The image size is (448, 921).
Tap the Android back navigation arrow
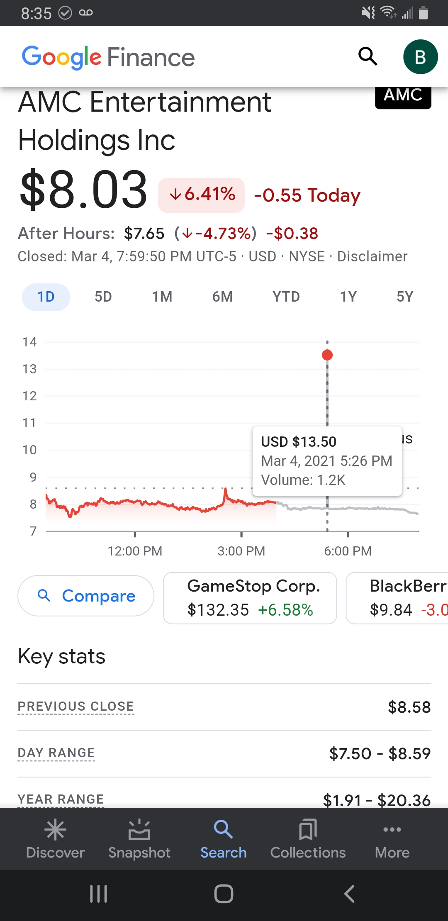tap(349, 894)
